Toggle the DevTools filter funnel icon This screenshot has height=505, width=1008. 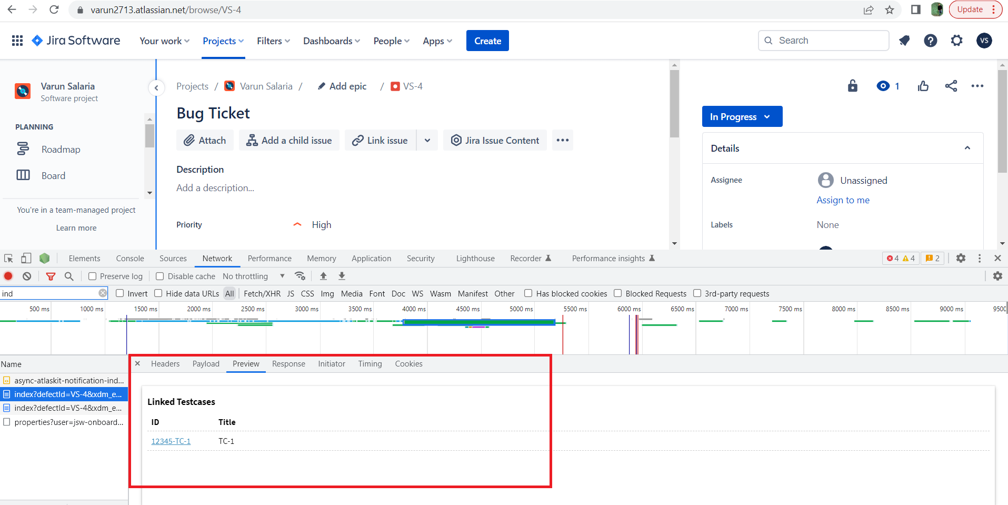tap(51, 276)
